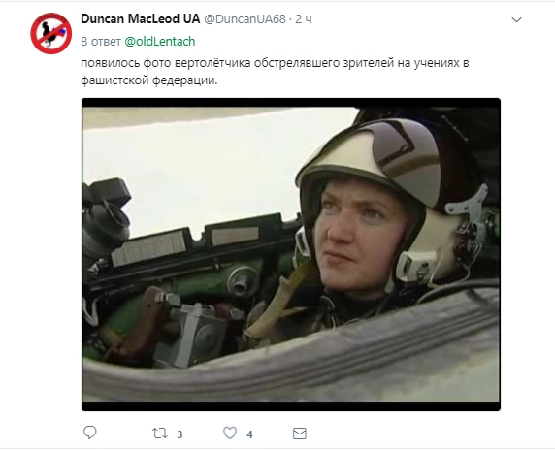This screenshot has width=555, height=450.
Task: Open the Duncan MacLeod UA display name
Action: 140,19
